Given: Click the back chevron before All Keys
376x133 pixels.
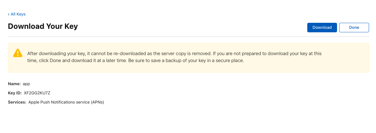Looking at the screenshot, I should 9,14.
